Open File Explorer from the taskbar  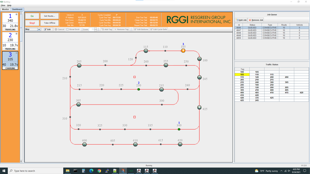point(68,171)
